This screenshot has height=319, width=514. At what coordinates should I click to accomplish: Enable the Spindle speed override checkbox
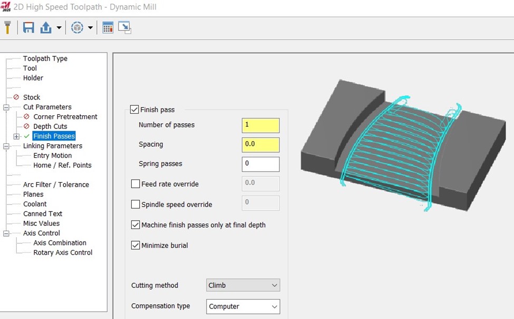coord(135,204)
